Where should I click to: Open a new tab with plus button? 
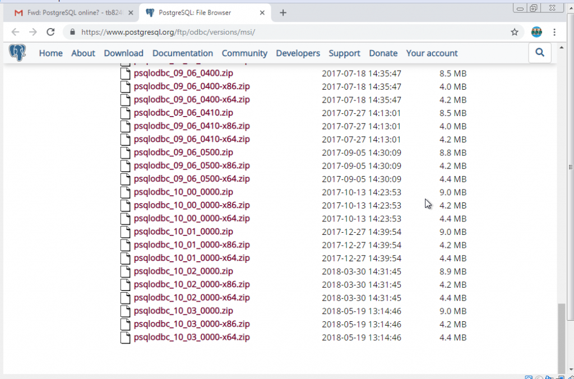(283, 13)
